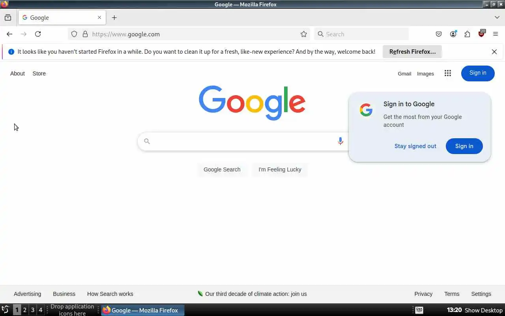505x316 pixels.
Task: Click the system tray keyboard icon
Action: click(419, 310)
